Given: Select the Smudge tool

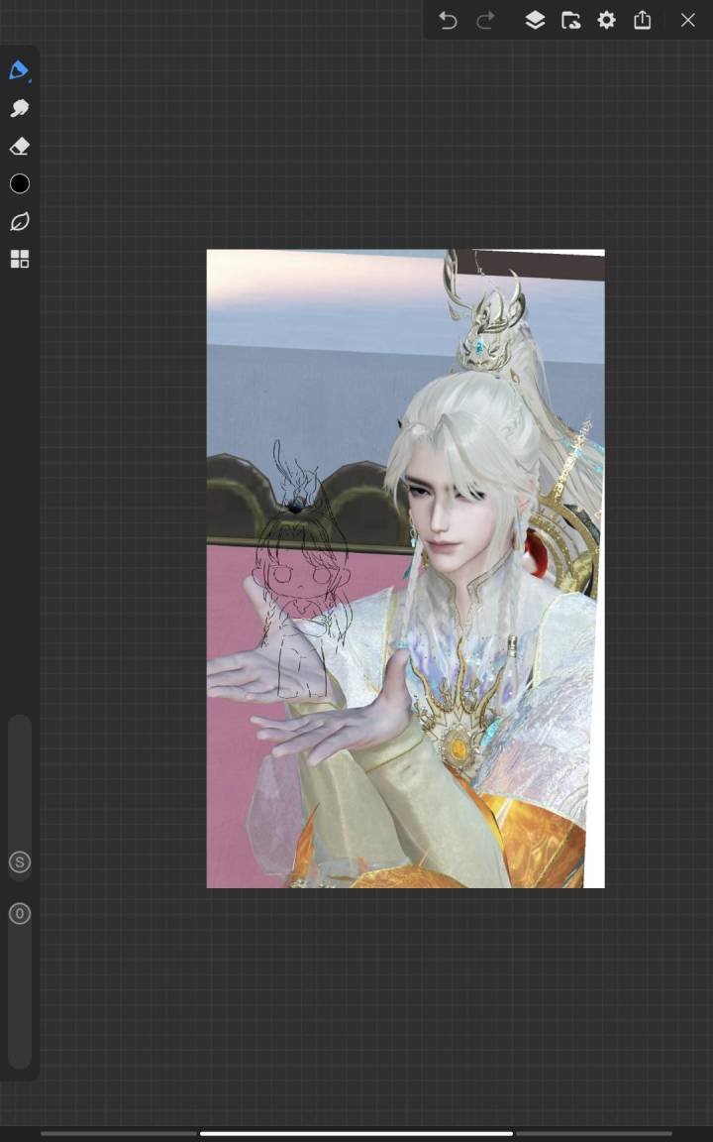Looking at the screenshot, I should (x=20, y=108).
